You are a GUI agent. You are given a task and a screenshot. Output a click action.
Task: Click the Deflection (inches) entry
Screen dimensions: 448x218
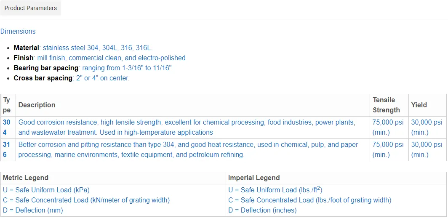click(x=262, y=210)
